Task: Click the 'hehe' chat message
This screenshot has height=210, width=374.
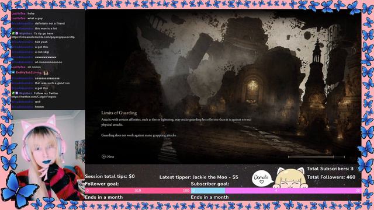Action: coord(31,13)
